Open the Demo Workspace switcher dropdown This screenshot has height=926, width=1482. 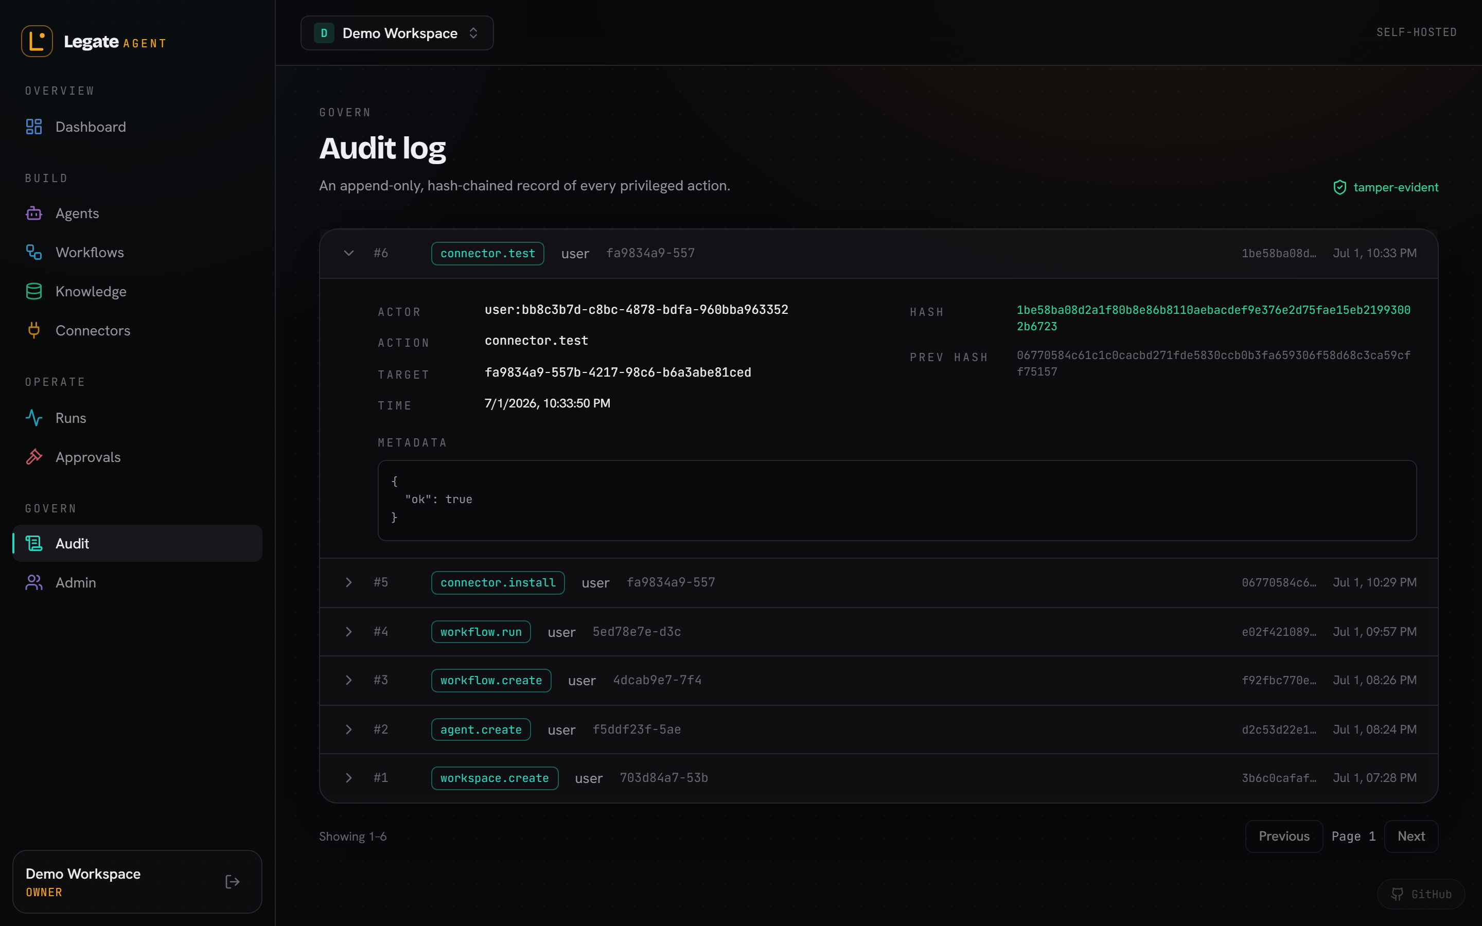[397, 33]
